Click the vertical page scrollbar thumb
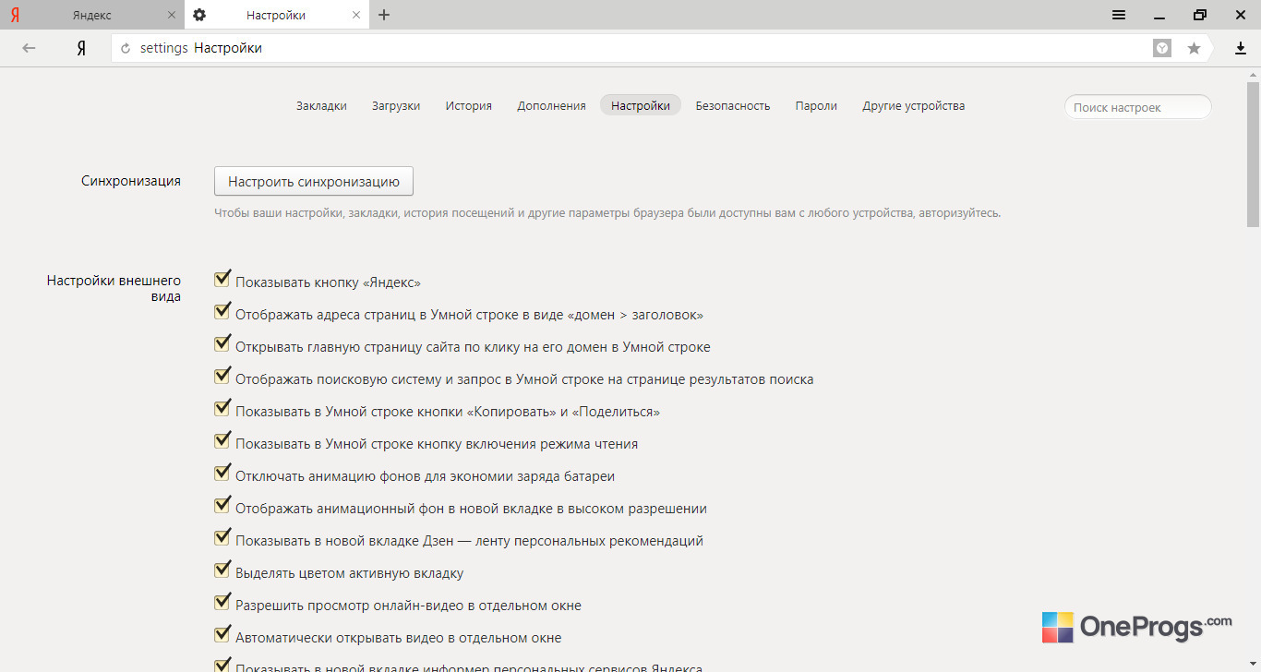 tap(1253, 153)
